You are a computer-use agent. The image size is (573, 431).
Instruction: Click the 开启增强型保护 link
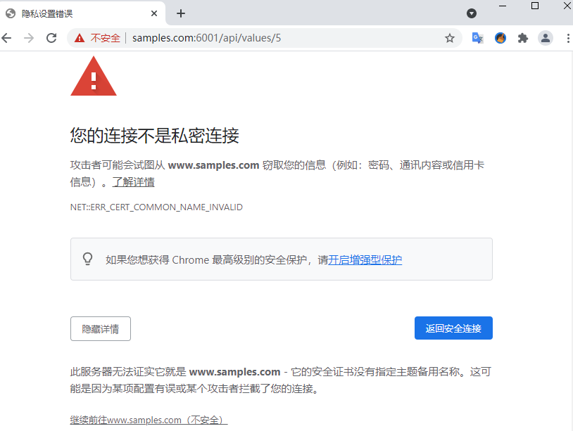click(365, 260)
